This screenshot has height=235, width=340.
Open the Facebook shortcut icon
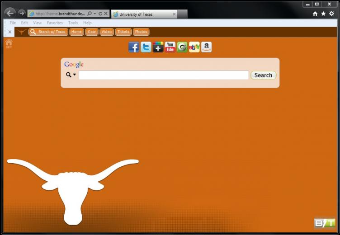pyautogui.click(x=134, y=47)
